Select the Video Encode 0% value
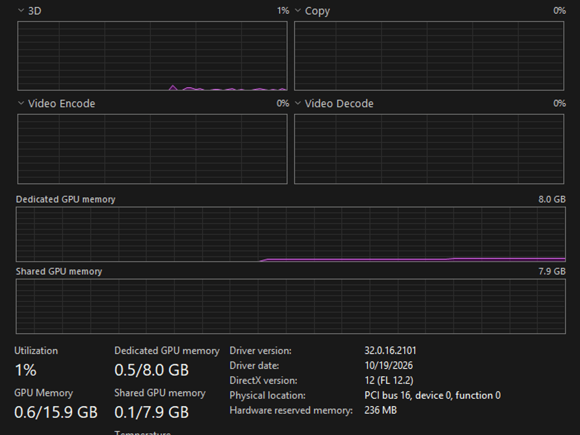 click(283, 103)
